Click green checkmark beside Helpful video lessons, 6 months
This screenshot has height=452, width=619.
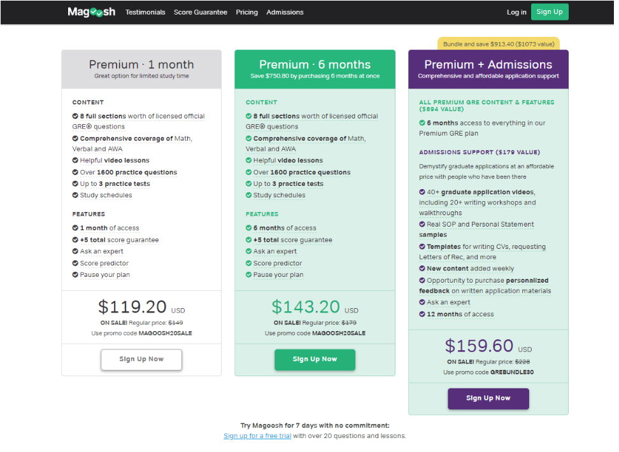pos(249,160)
